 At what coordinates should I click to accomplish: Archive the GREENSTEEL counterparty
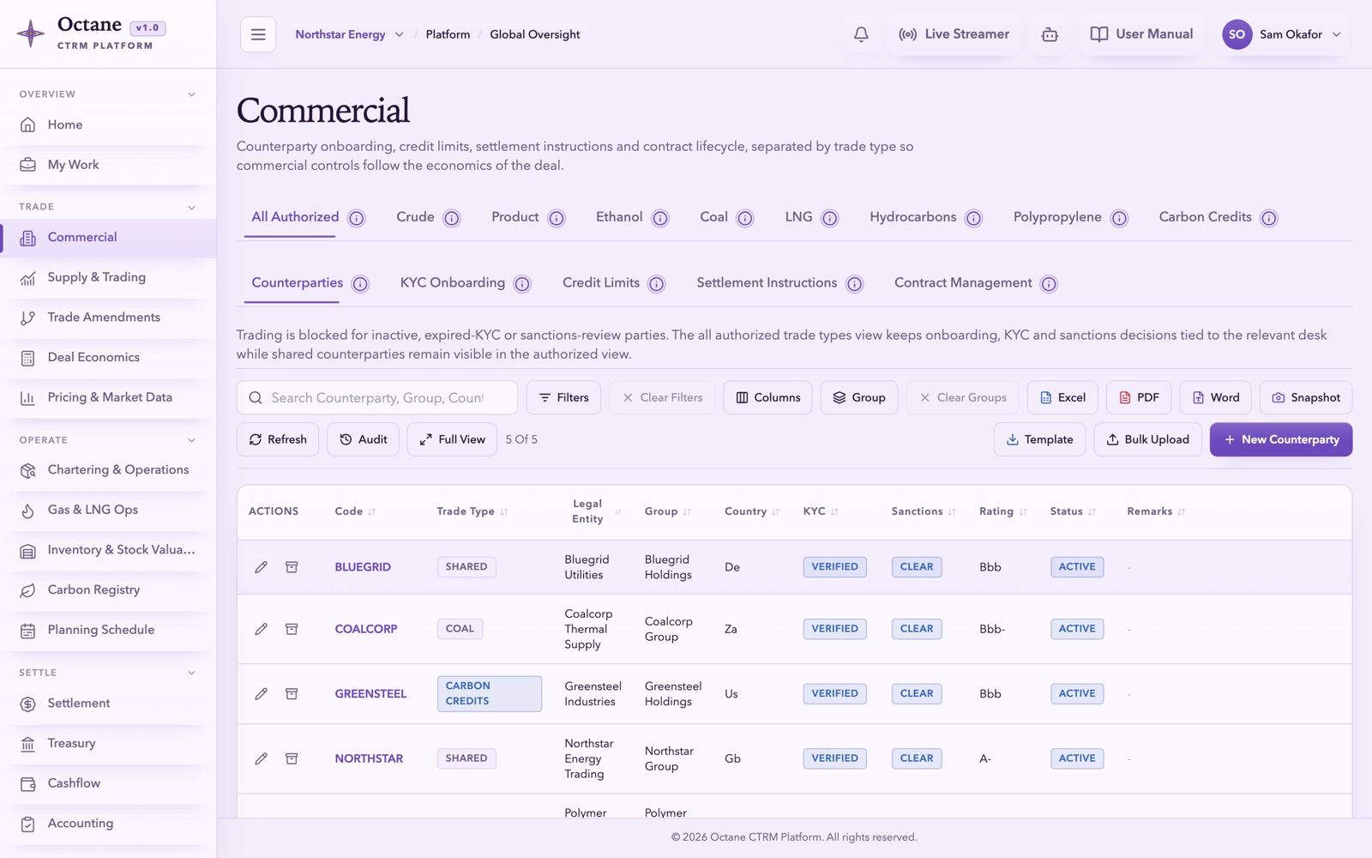point(292,693)
